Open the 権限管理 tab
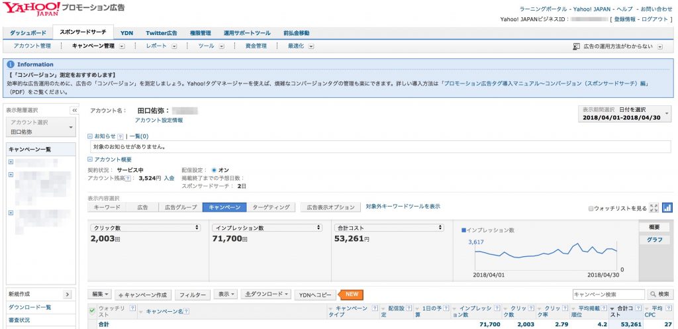 (200, 33)
